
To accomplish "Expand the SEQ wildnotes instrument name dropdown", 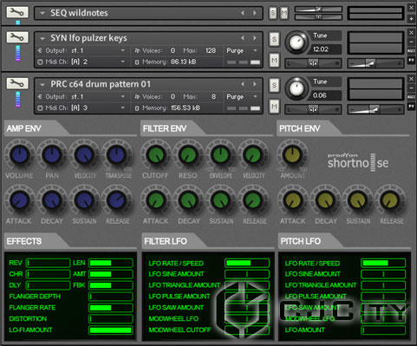I will point(42,13).
